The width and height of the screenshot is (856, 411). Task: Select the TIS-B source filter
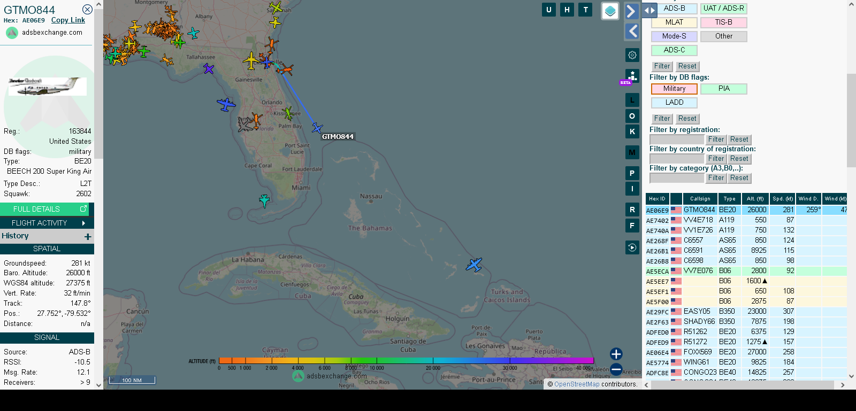point(723,22)
